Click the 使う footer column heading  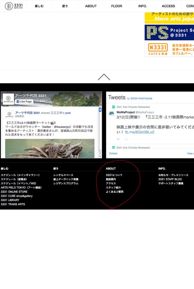click(56, 169)
